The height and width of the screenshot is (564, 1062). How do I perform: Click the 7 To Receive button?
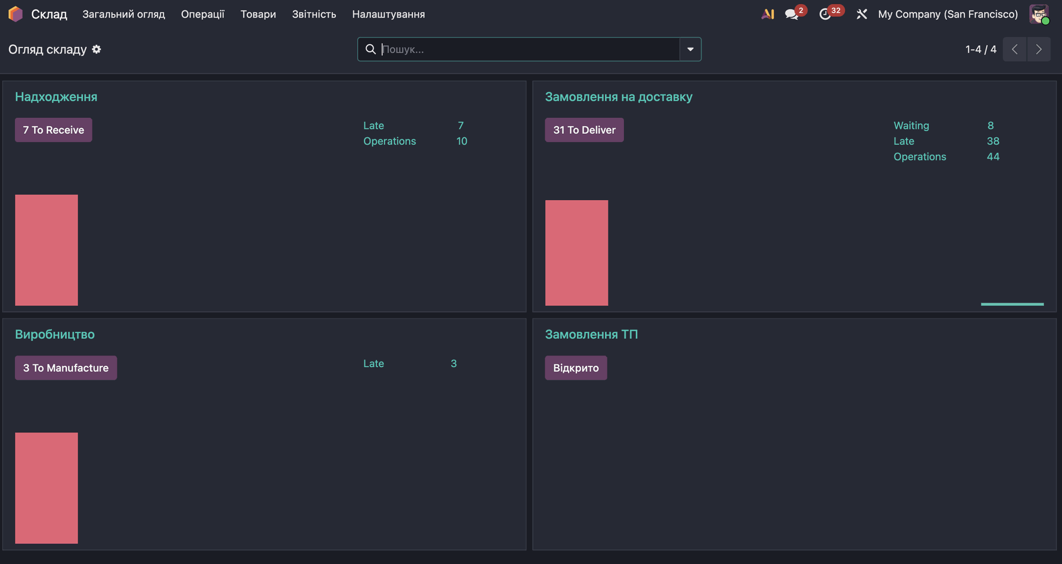pyautogui.click(x=54, y=130)
